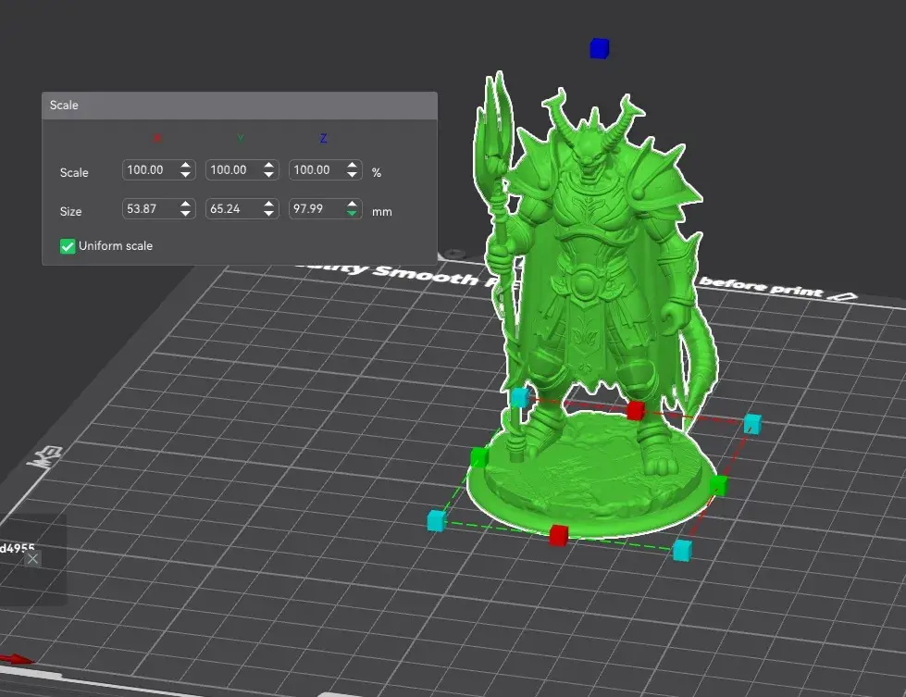Select the green scale handle right of base
The width and height of the screenshot is (906, 697).
pos(718,485)
